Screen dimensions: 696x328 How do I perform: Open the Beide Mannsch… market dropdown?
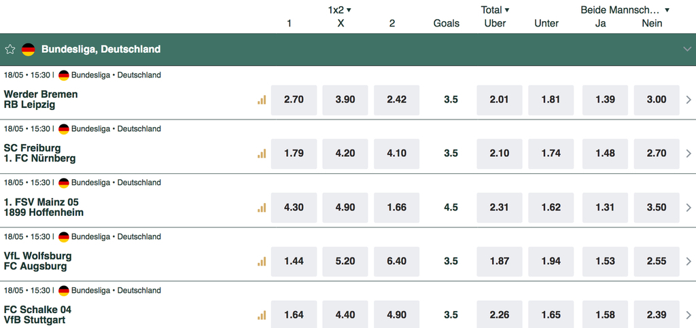(625, 10)
